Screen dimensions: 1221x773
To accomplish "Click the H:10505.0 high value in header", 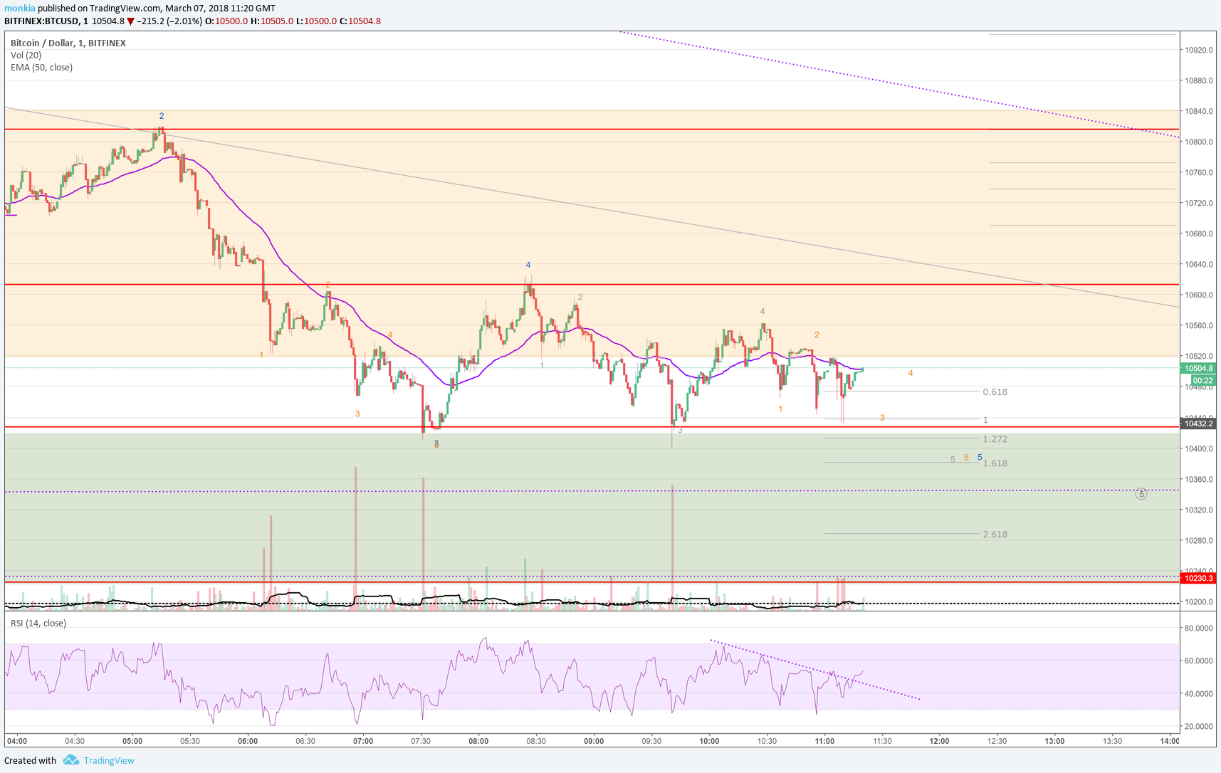I will [272, 21].
